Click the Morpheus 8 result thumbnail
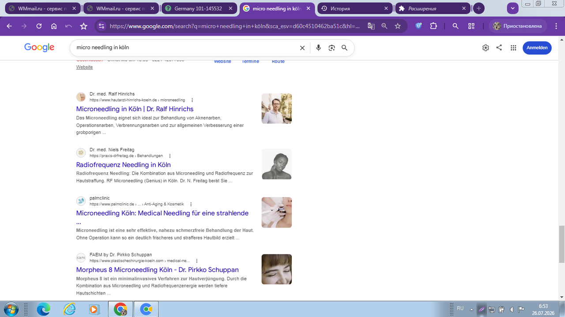The width and height of the screenshot is (565, 317). (x=277, y=269)
